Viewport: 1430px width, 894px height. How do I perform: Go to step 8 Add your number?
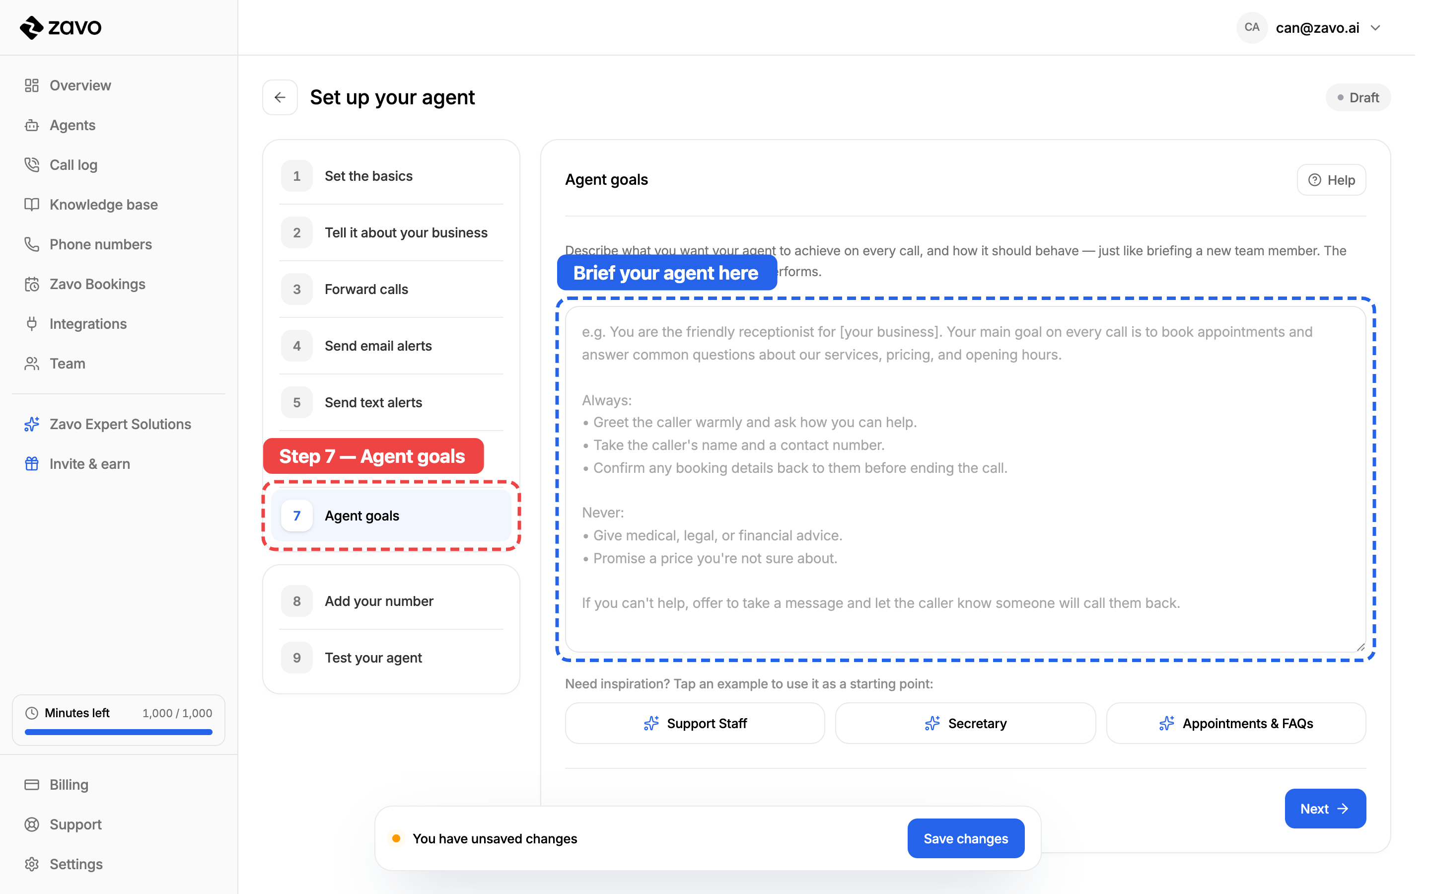click(x=391, y=601)
